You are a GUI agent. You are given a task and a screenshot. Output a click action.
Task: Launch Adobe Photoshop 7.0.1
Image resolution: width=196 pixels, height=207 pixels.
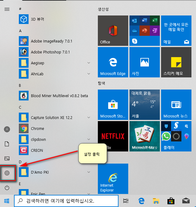coord(54,52)
